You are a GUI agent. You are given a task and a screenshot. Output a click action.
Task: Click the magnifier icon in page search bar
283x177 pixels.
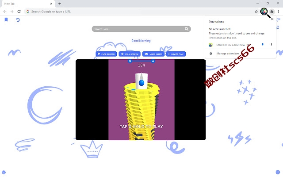[187, 29]
